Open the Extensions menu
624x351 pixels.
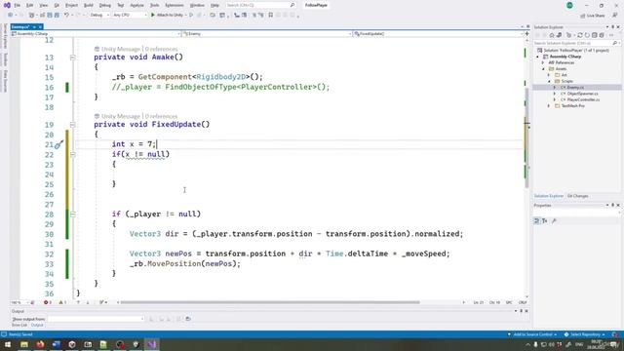175,5
